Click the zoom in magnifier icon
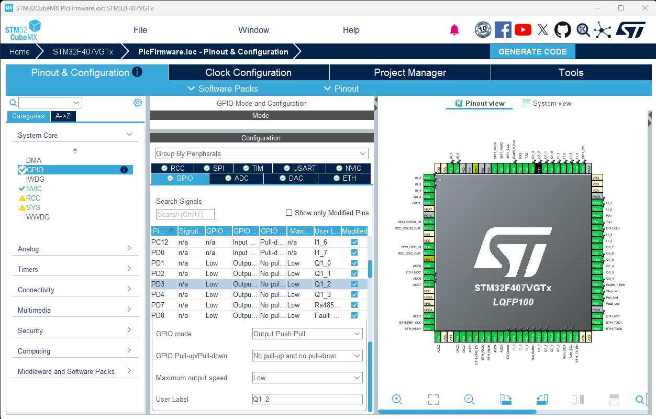 (x=397, y=400)
